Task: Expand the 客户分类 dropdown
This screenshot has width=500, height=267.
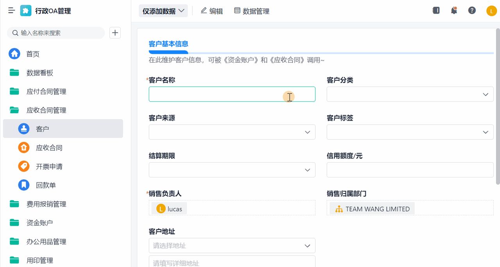Action: click(x=485, y=94)
